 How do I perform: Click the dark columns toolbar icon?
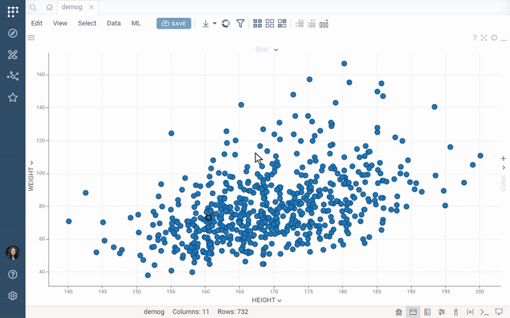[x=324, y=24]
